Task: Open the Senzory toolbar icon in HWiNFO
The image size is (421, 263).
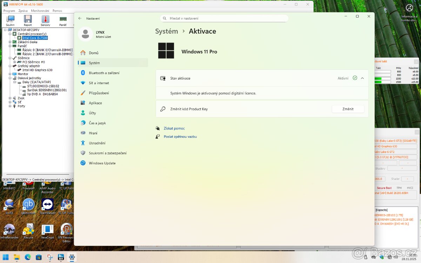Action: (45, 20)
